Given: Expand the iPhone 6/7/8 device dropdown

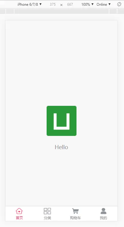Looking at the screenshot, I should [30, 4].
